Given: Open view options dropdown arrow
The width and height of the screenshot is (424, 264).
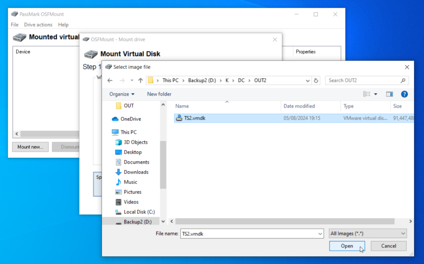Looking at the screenshot, I should coord(376,94).
